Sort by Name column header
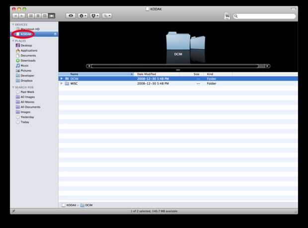Image resolution: width=308 pixels, height=228 pixels. [x=96, y=74]
